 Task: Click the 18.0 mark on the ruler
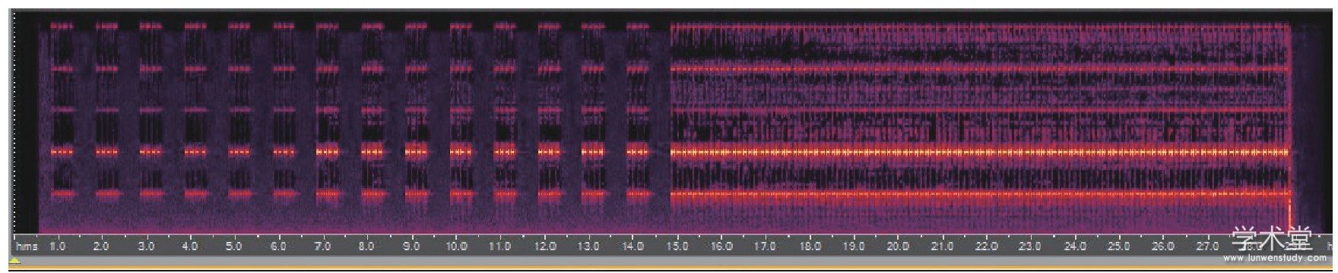pyautogui.click(x=810, y=246)
